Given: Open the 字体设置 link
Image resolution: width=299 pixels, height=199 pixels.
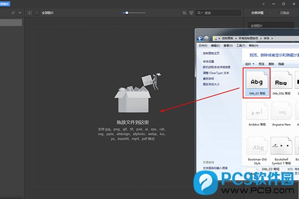Looking at the screenshot, I should [208, 61].
